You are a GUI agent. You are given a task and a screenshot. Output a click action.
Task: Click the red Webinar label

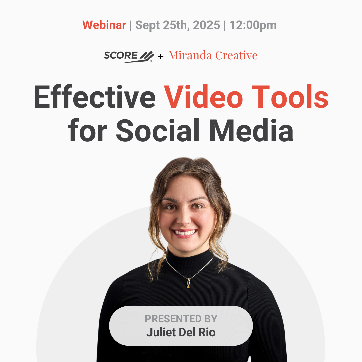104,25
